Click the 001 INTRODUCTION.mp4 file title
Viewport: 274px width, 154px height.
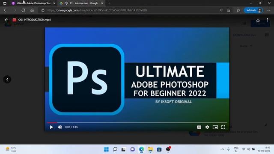34,20
